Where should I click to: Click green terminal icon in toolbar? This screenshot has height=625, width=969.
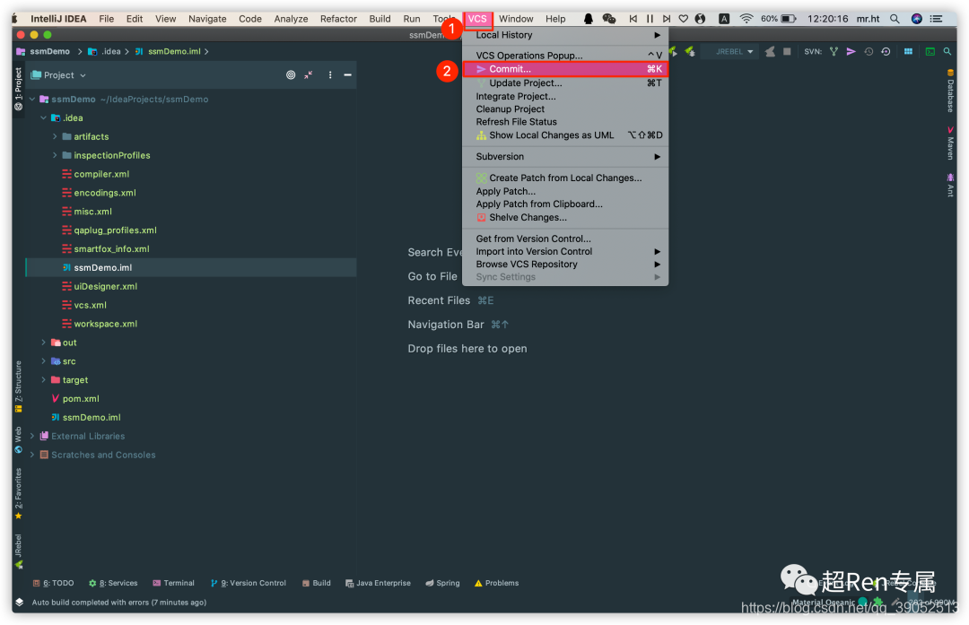click(x=930, y=52)
